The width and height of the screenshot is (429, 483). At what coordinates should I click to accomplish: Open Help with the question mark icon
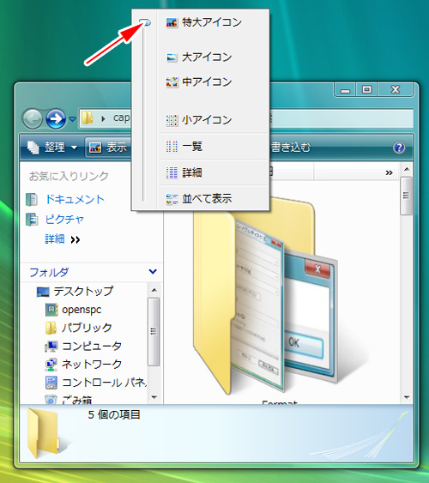(x=399, y=148)
